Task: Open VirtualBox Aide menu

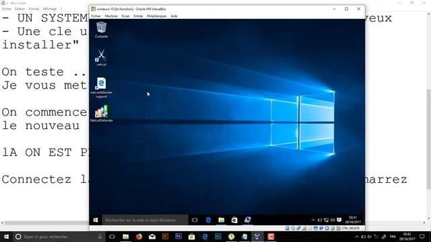Action: pyautogui.click(x=174, y=16)
